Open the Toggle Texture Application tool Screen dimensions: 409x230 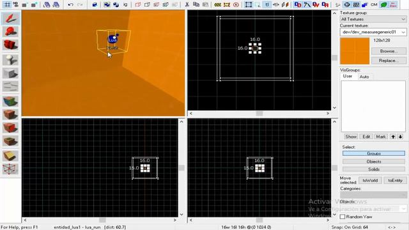point(10,102)
